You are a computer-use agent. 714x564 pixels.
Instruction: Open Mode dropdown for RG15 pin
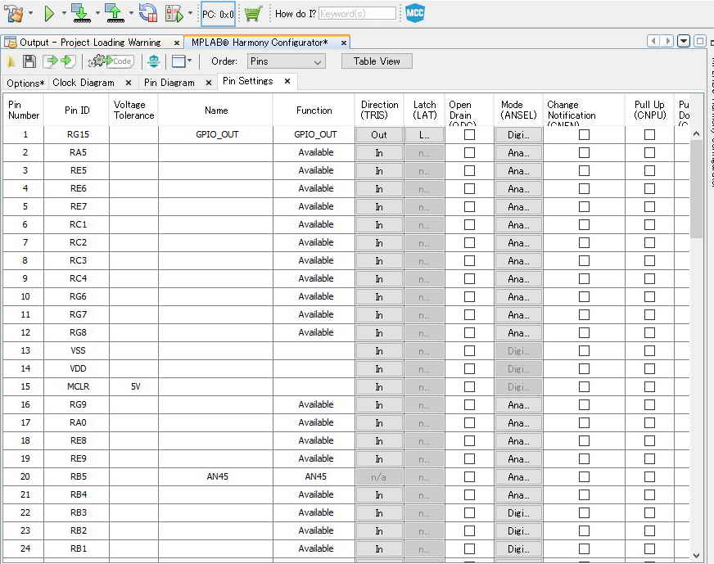coord(518,135)
